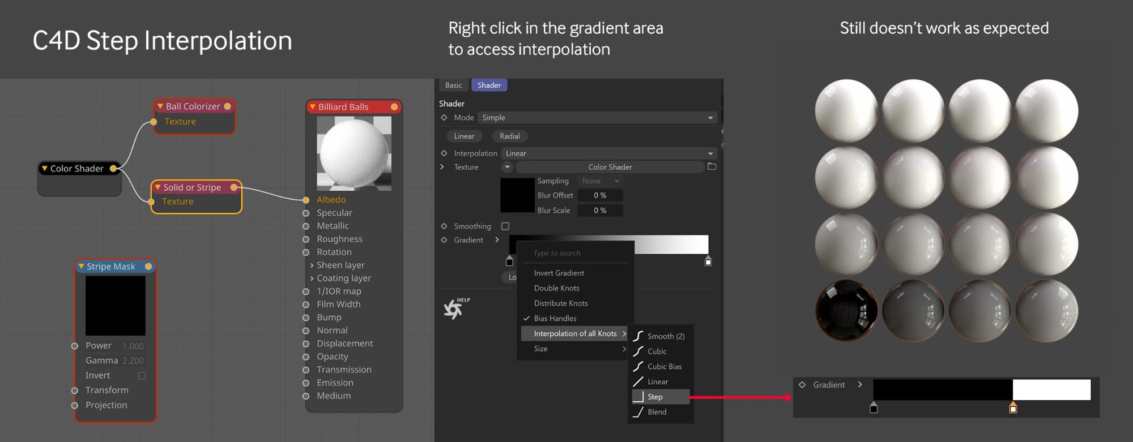Viewport: 1133px width, 442px height.
Task: Click the Specular input port
Action: coord(306,213)
